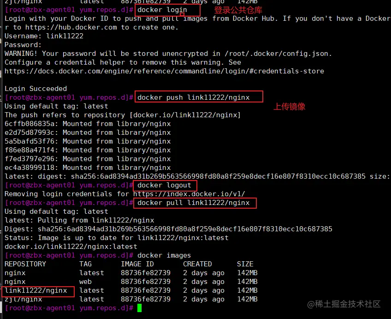
Task: Click the 'Digest: sha256:6ad8394...' line
Action: click(x=168, y=229)
